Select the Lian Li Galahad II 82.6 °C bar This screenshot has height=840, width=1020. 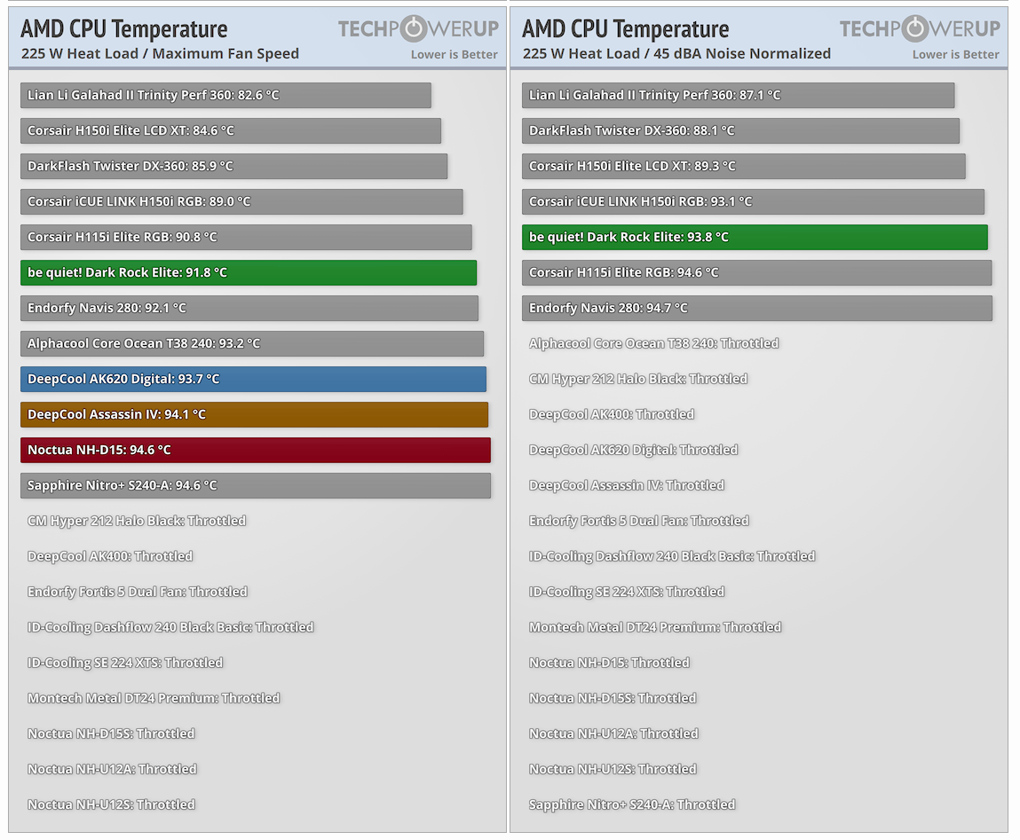(225, 95)
